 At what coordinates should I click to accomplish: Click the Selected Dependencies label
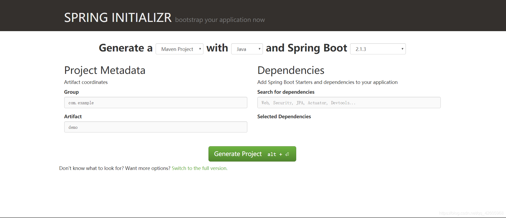click(x=284, y=116)
